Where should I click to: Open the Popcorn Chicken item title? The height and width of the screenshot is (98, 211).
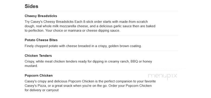[39, 76]
